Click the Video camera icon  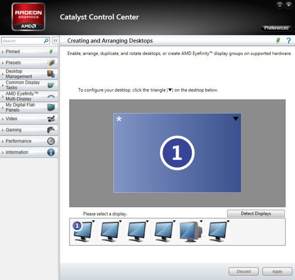click(x=51, y=119)
